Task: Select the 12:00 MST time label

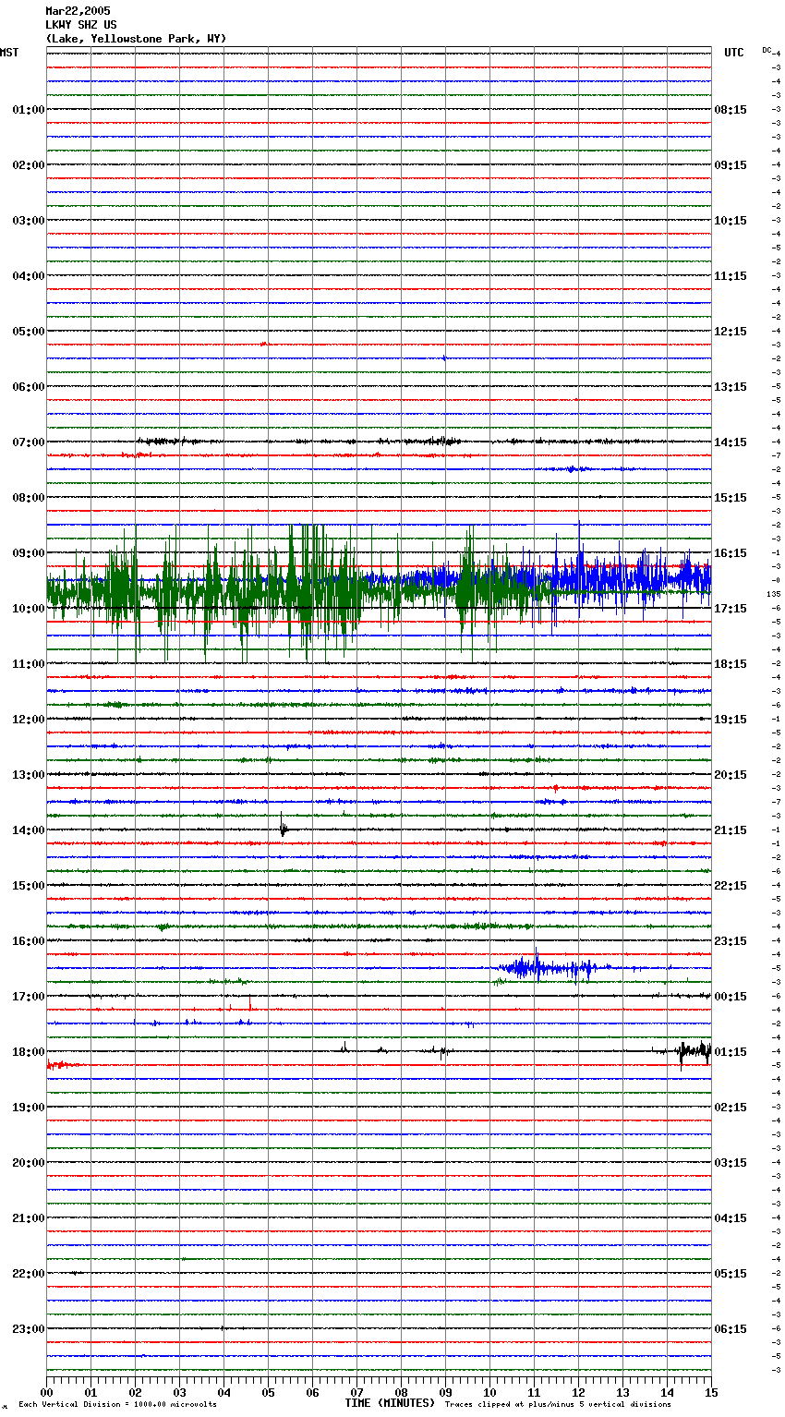Action: pyautogui.click(x=29, y=720)
